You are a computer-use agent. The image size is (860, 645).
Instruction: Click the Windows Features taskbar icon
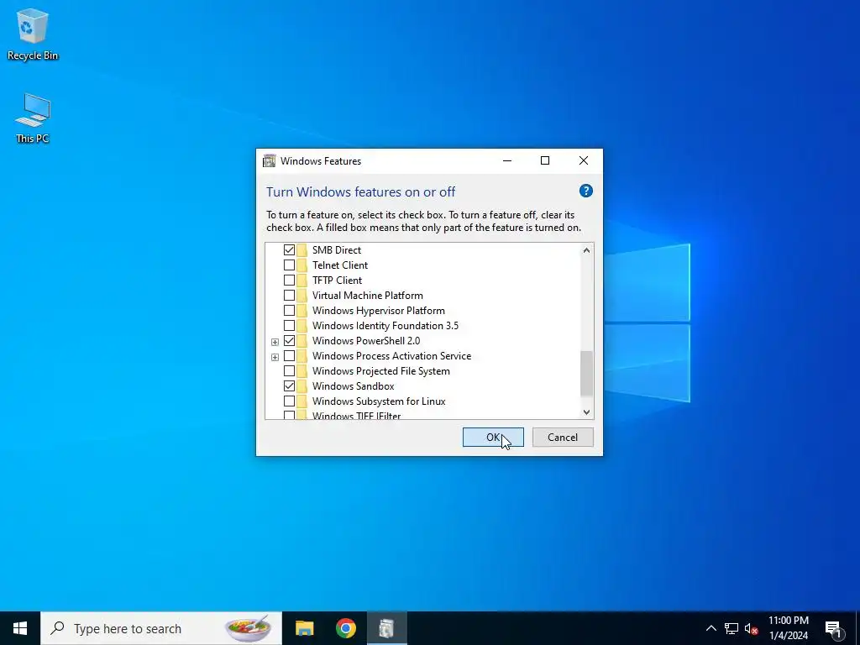coord(386,628)
